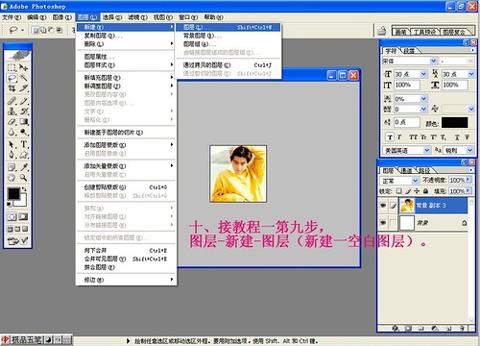The image size is (480, 346).
Task: Click 背景 副本 3 layer thumbnail
Action: tap(407, 206)
